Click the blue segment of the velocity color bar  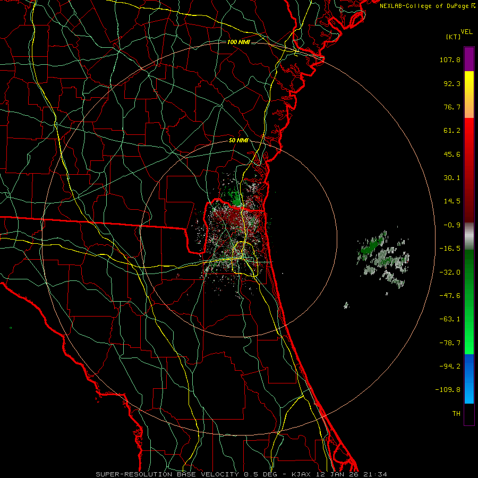[x=469, y=379]
